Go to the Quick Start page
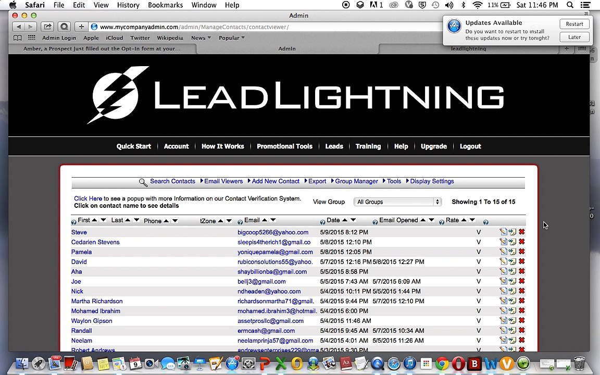Screen dimensions: 600x375 pos(133,146)
